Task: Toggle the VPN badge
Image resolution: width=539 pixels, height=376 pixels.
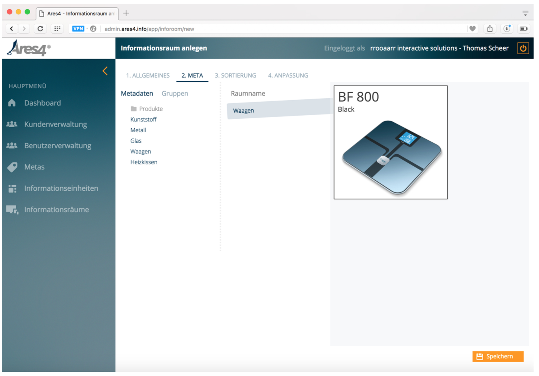Action: (78, 29)
